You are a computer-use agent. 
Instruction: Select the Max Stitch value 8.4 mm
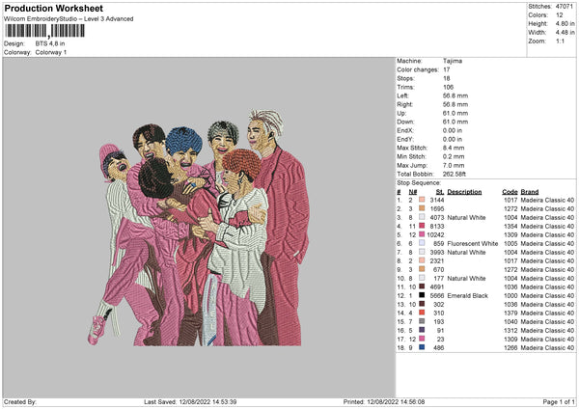click(x=454, y=148)
